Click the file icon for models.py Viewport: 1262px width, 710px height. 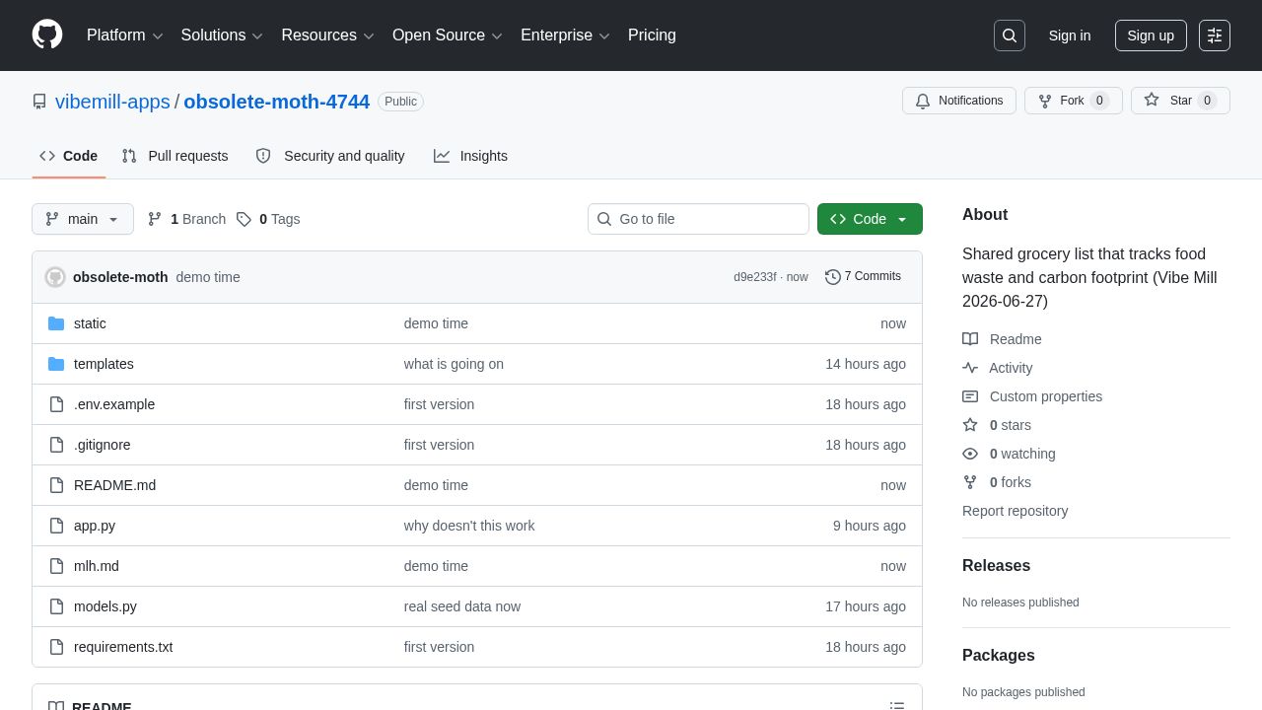pos(56,606)
